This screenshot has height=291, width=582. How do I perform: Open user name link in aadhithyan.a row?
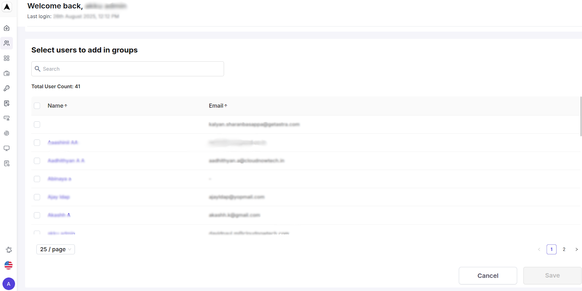point(66,161)
